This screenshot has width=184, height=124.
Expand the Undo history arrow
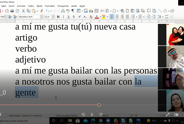[x=51, y=11]
